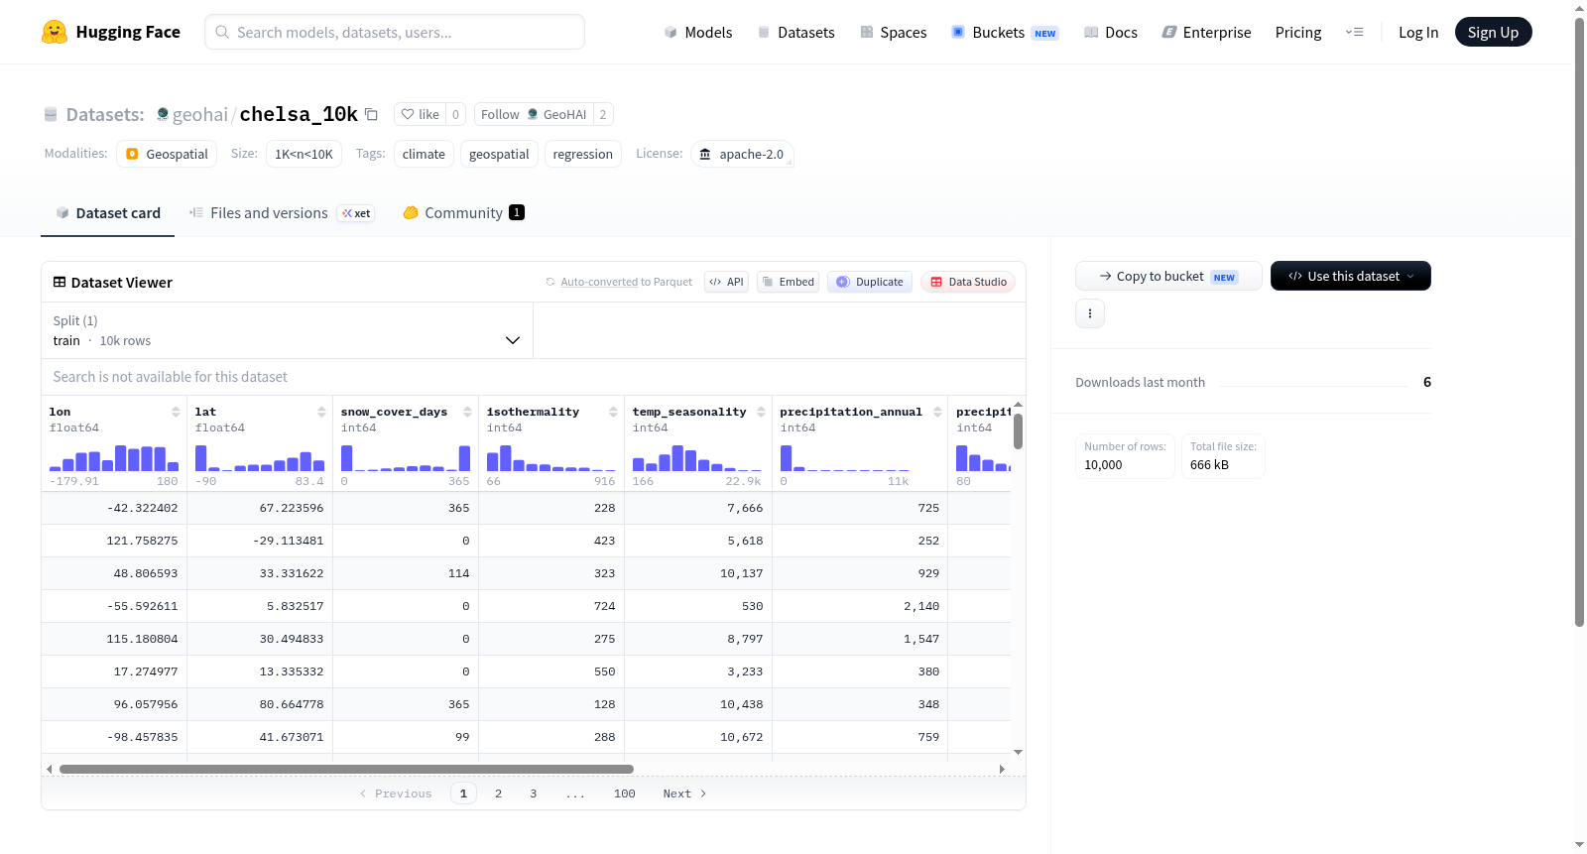Screen dimensions: 1587x854
Task: Follow the GeoHAI organization
Action: [x=534, y=114]
